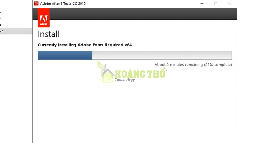Click the bird graphic in the watermark
The image size is (261, 143).
click(x=102, y=67)
